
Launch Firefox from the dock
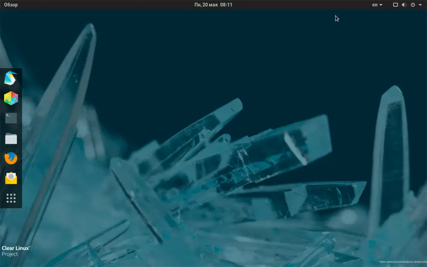tap(11, 158)
